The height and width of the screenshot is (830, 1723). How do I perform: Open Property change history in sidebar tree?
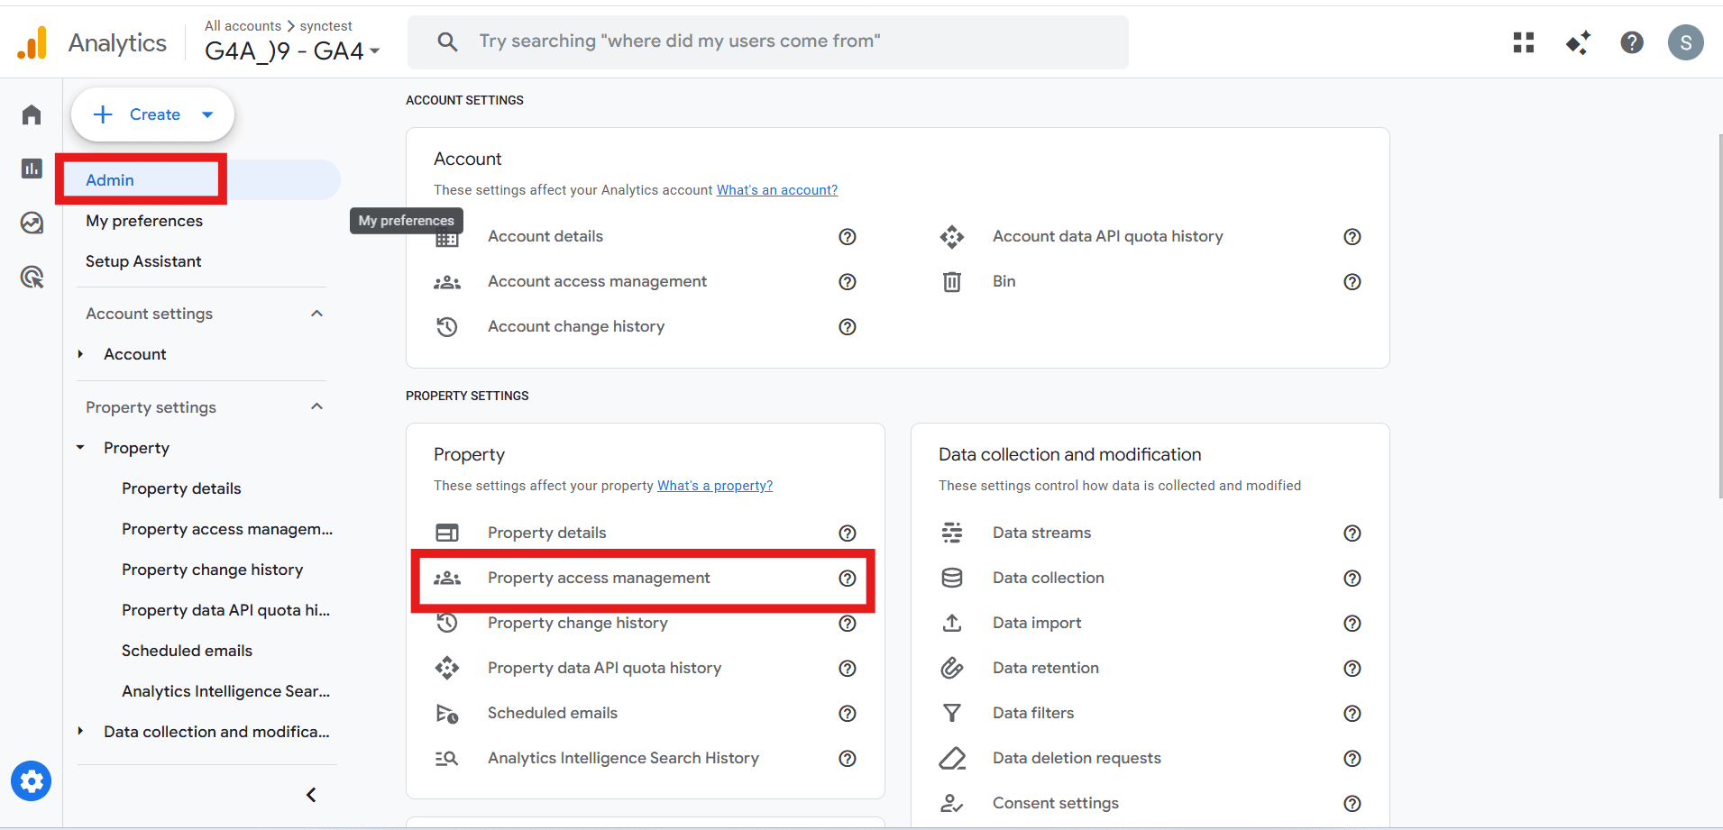coord(213,570)
